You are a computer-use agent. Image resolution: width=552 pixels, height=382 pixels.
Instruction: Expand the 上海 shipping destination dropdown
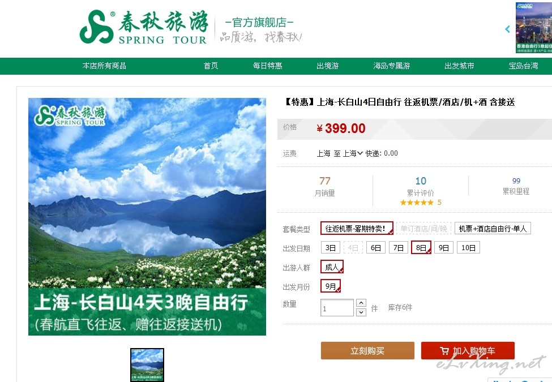353,153
